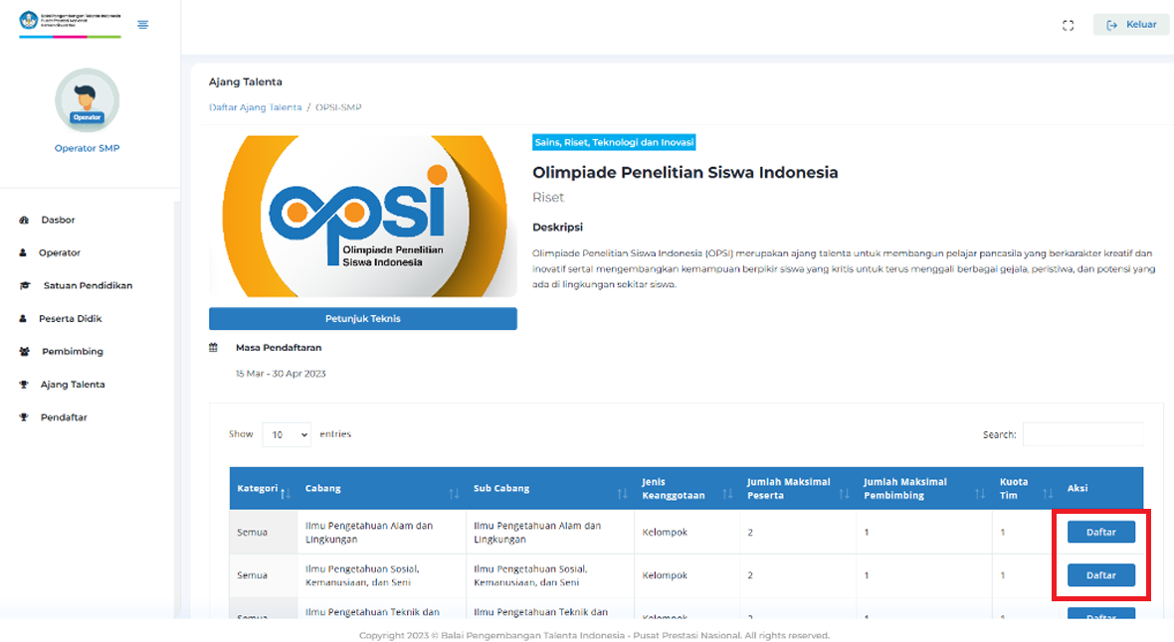This screenshot has width=1174, height=642.
Task: Click Daftar for Ilmu Pengetahuan Sosial row
Action: 1101,575
